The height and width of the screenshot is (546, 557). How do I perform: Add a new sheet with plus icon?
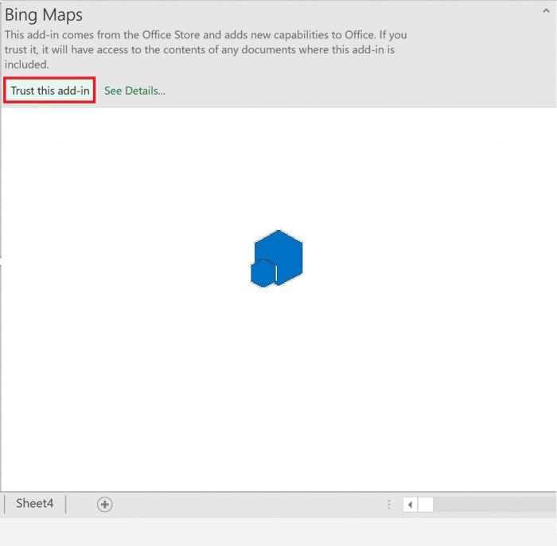coord(104,504)
